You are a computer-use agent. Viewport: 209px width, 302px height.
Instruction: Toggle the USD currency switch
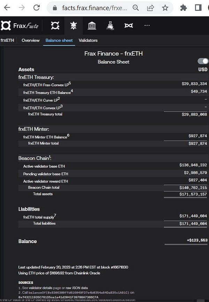pyautogui.click(x=203, y=61)
